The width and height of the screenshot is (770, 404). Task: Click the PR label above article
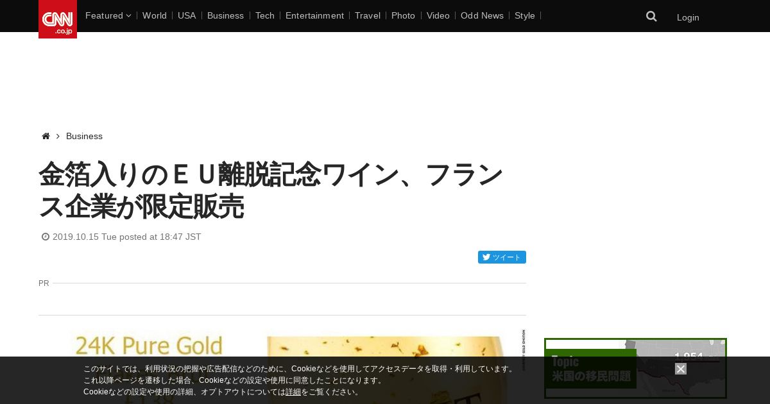pos(44,283)
